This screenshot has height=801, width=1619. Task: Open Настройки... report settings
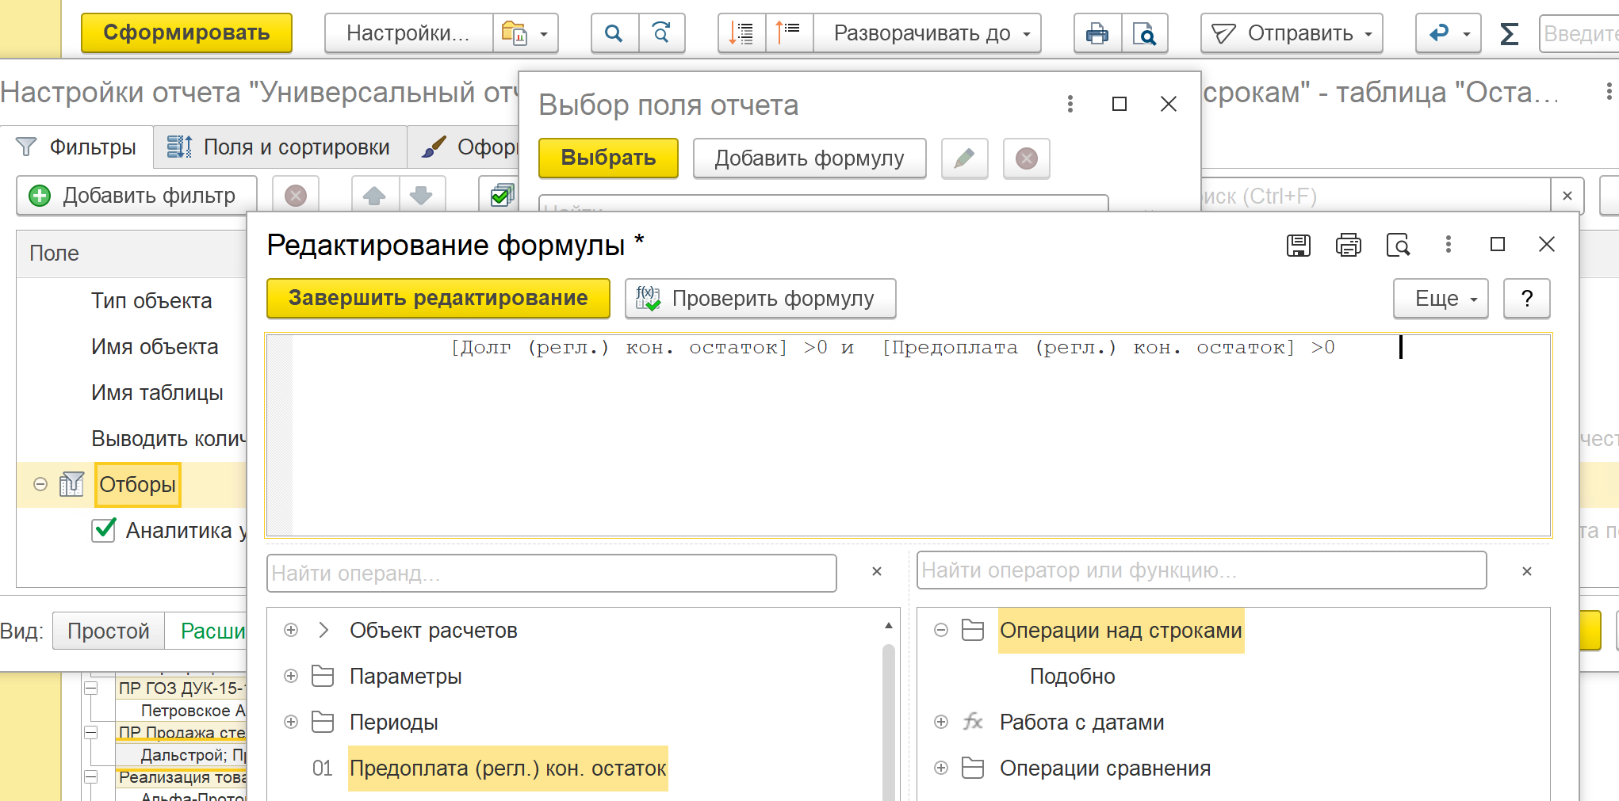pyautogui.click(x=408, y=33)
